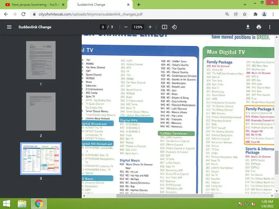Share this page icon

click(x=236, y=14)
